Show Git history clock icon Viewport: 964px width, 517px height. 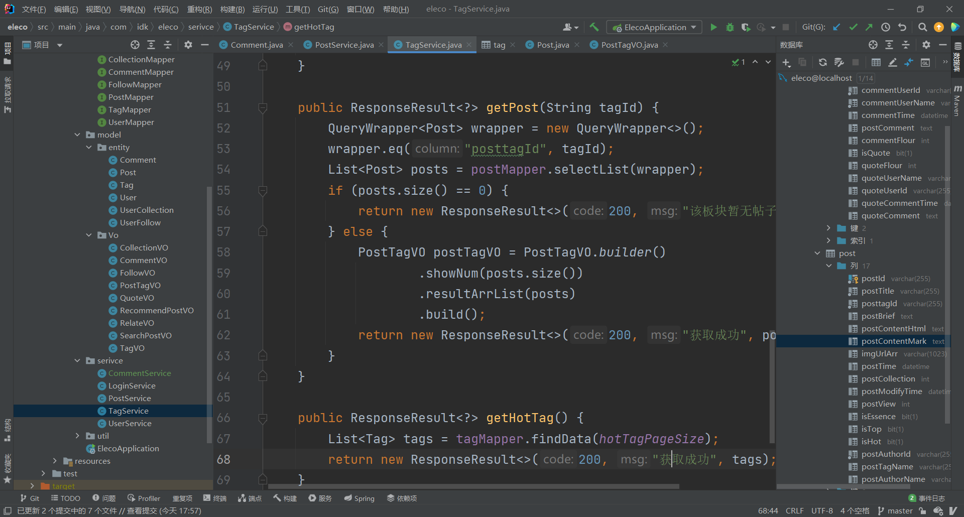886,27
